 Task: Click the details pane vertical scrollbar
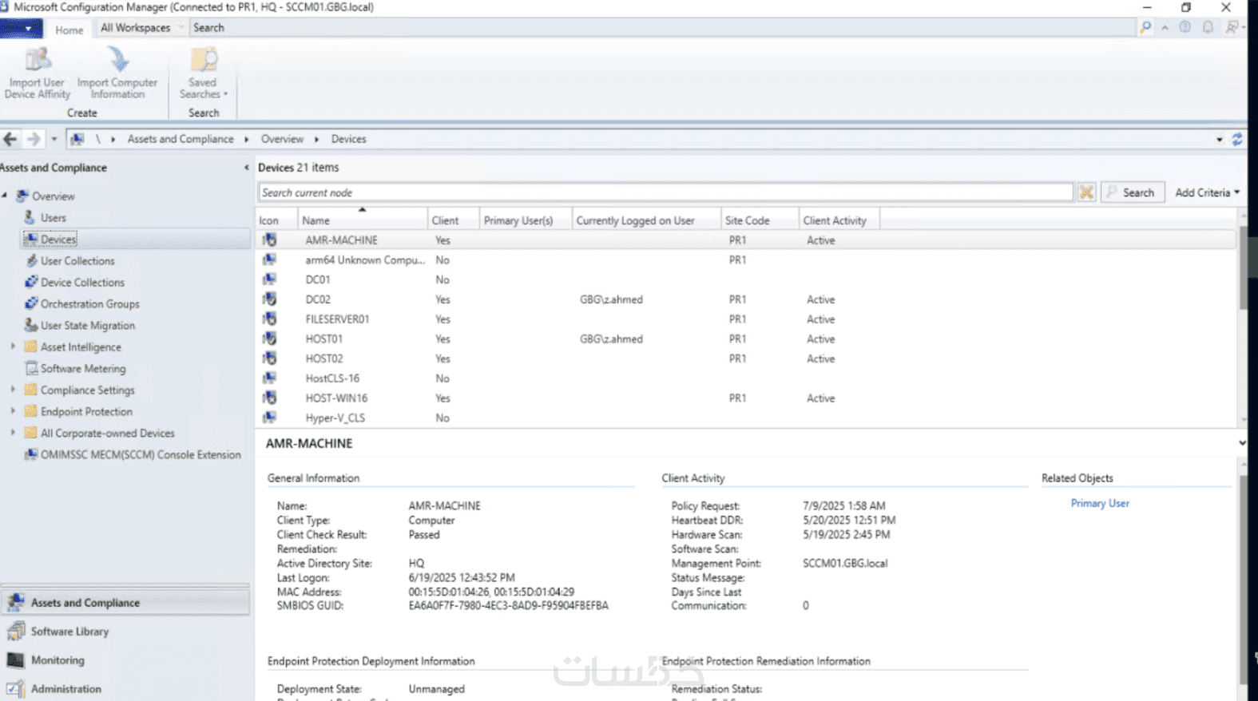[x=1243, y=579]
